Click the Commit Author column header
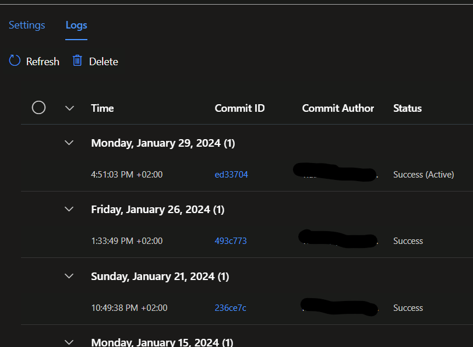The width and height of the screenshot is (473, 347). pyautogui.click(x=338, y=108)
